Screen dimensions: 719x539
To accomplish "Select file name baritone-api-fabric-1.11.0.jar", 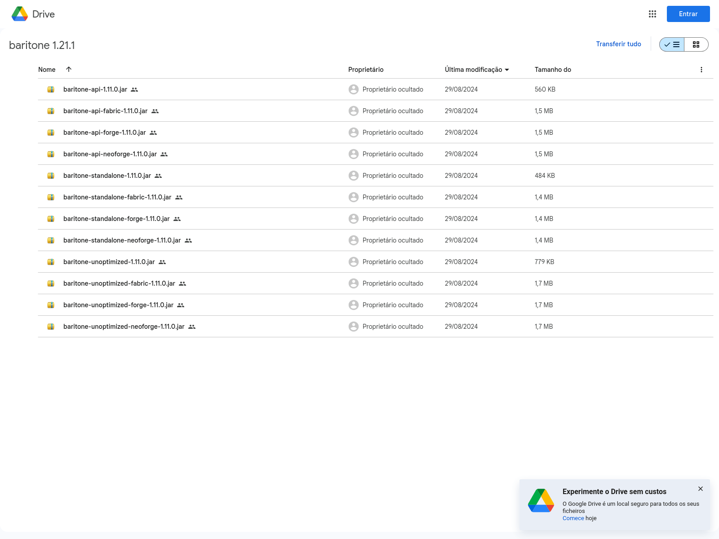I will coord(106,111).
